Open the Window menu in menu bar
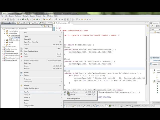 point(50,16)
